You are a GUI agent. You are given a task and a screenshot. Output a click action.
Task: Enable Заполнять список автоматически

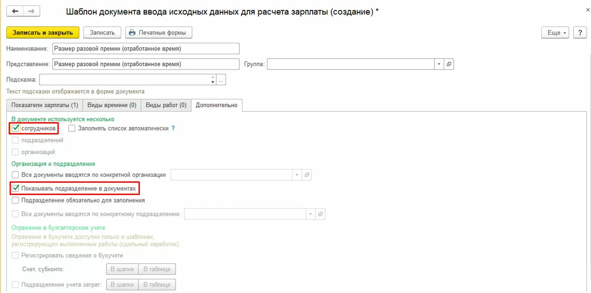(72, 129)
